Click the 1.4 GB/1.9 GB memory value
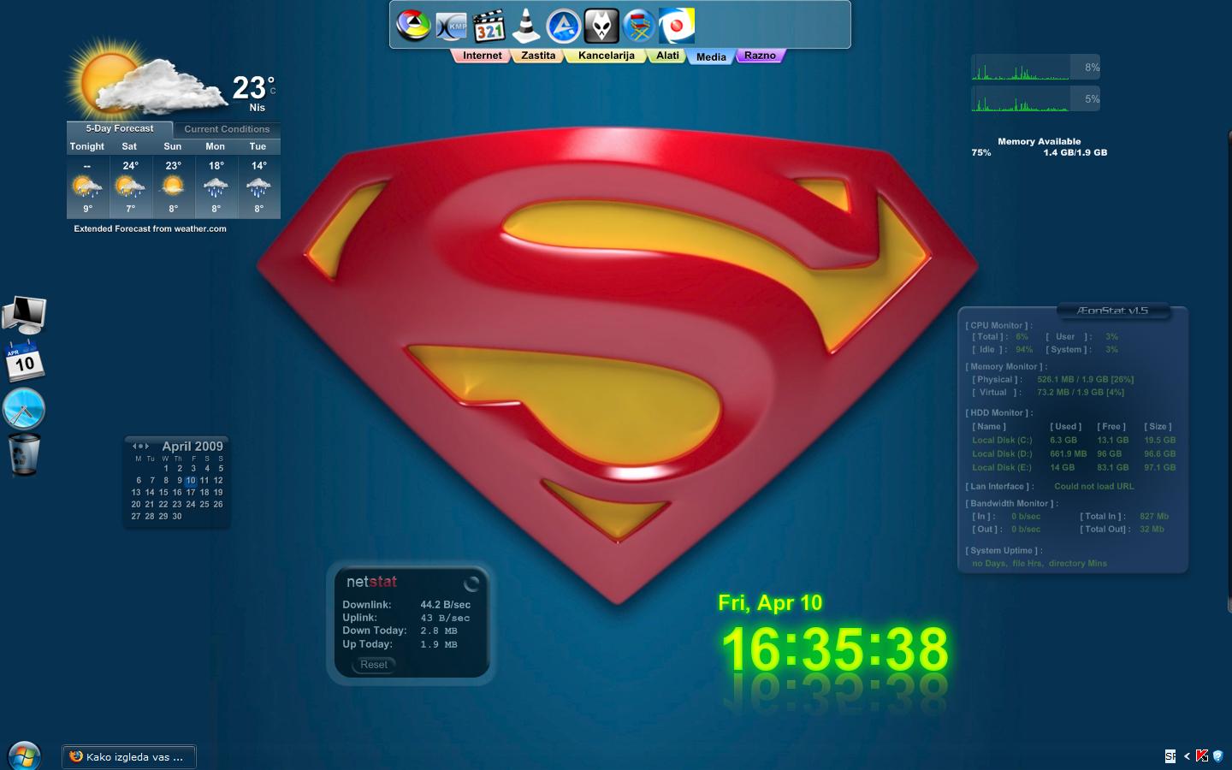 [1075, 152]
